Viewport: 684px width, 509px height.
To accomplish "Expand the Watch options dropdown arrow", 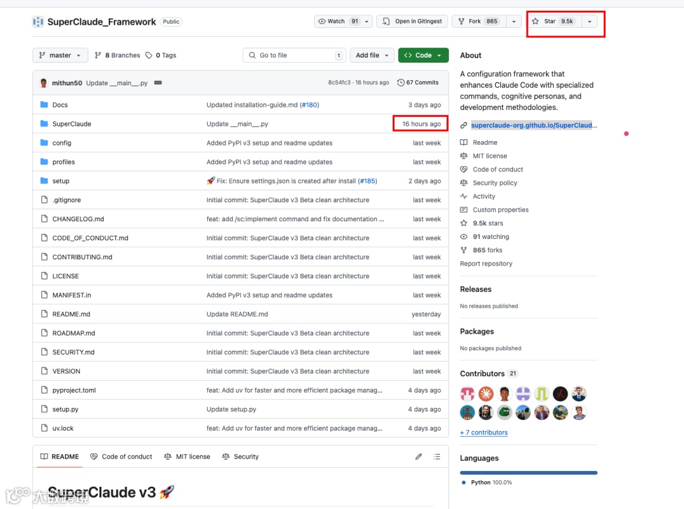I will [367, 21].
